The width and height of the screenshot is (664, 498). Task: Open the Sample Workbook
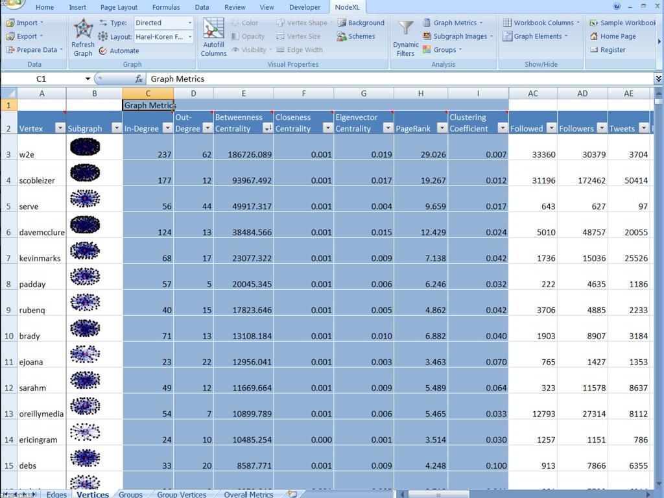point(622,23)
